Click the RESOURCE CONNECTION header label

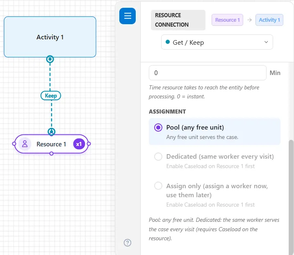tap(178, 20)
